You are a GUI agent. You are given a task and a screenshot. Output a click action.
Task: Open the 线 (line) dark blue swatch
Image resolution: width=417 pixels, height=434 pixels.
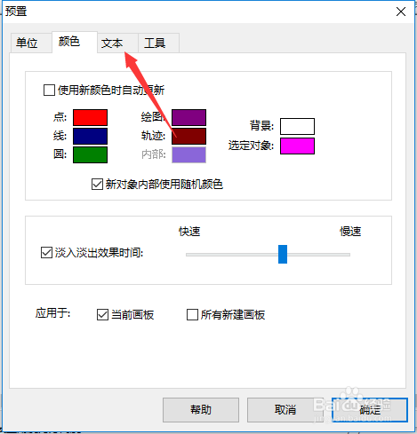click(x=90, y=136)
